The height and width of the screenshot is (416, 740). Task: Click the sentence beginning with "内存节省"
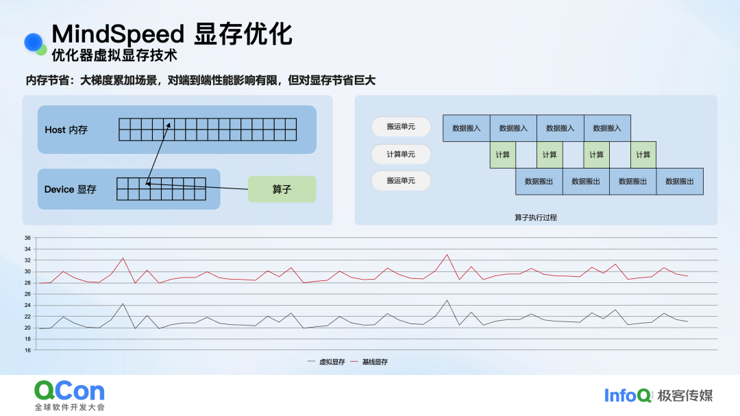tap(201, 80)
